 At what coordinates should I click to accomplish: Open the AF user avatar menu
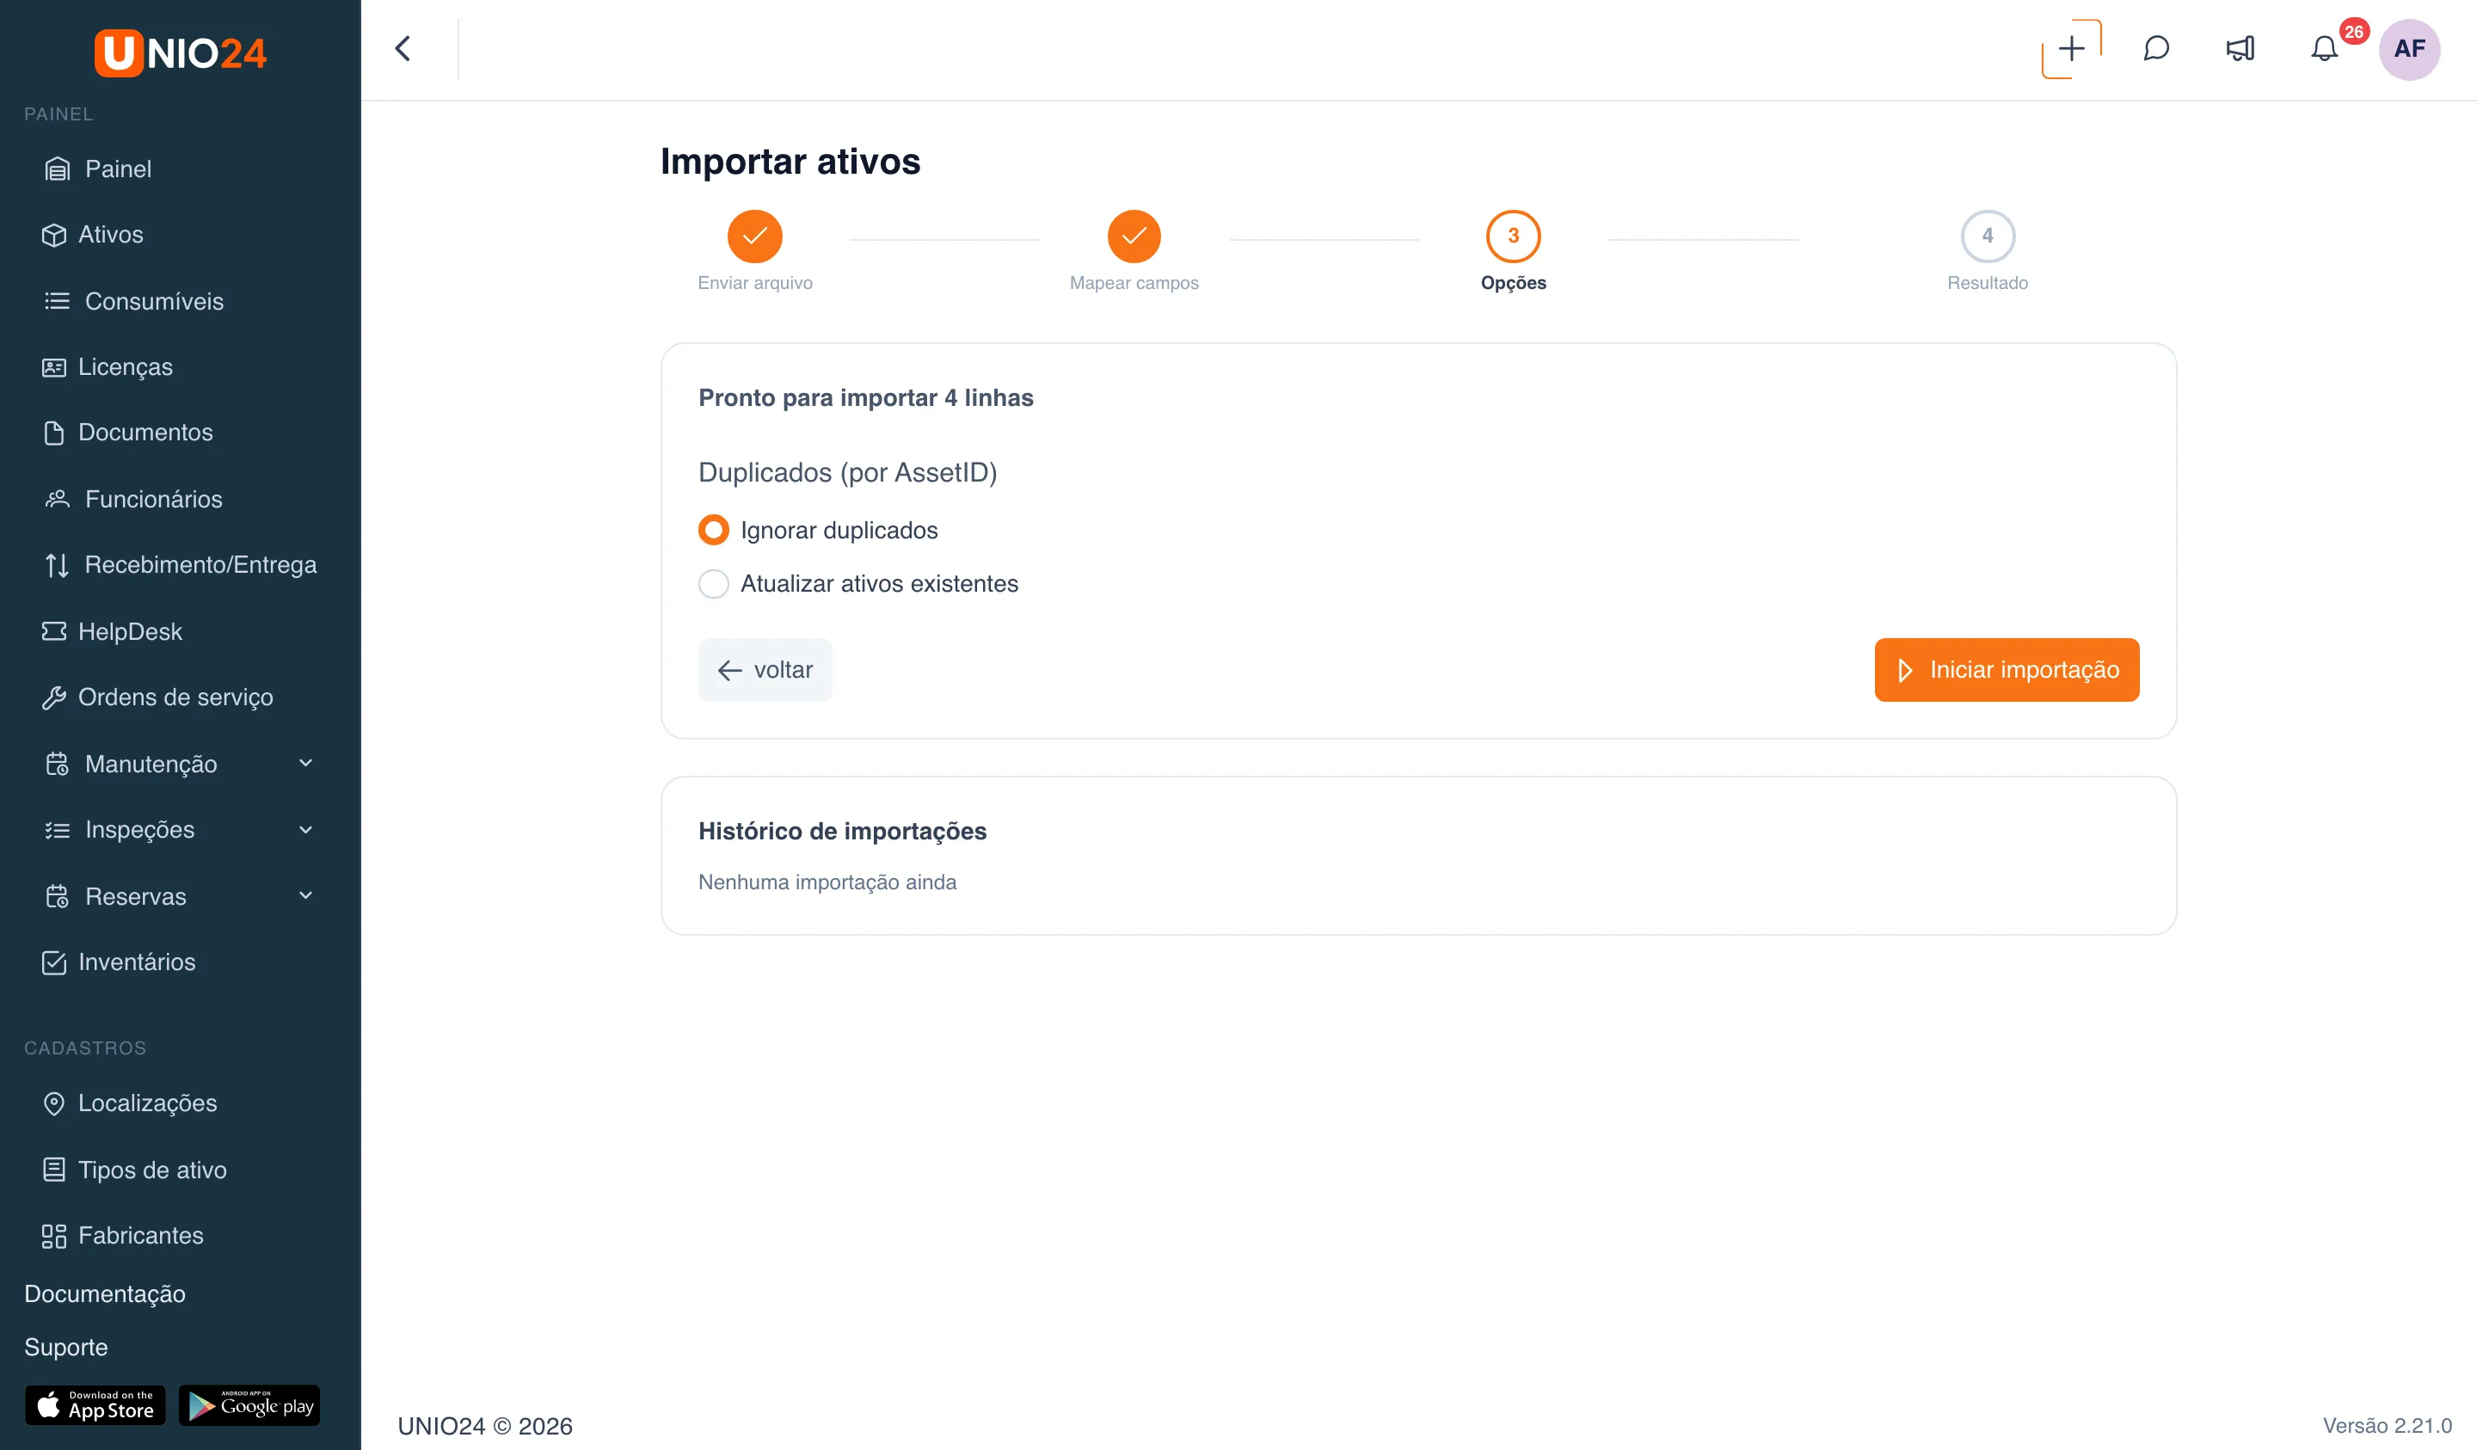(x=2409, y=48)
